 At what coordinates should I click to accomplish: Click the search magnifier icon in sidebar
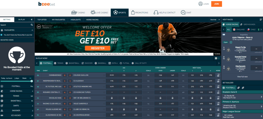click(32, 25)
